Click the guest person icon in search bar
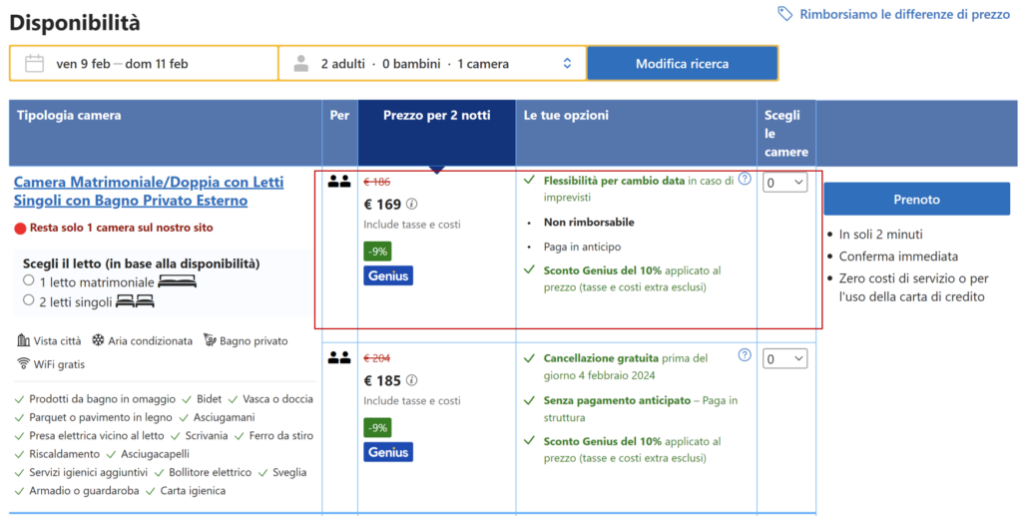This screenshot has width=1022, height=516. 300,64
